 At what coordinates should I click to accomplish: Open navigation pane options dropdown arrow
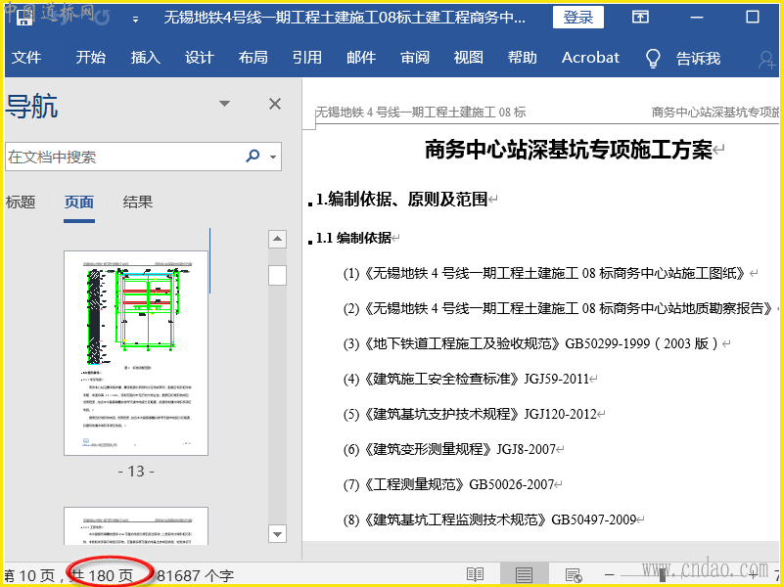click(x=225, y=104)
